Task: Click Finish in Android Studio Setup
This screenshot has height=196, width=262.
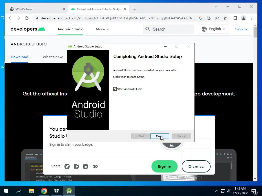Action: pyautogui.click(x=160, y=136)
